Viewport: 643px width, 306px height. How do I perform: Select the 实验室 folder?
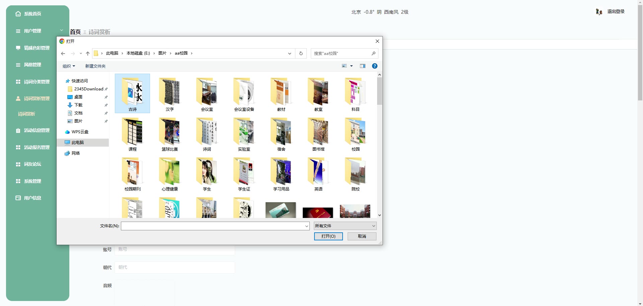point(244,133)
